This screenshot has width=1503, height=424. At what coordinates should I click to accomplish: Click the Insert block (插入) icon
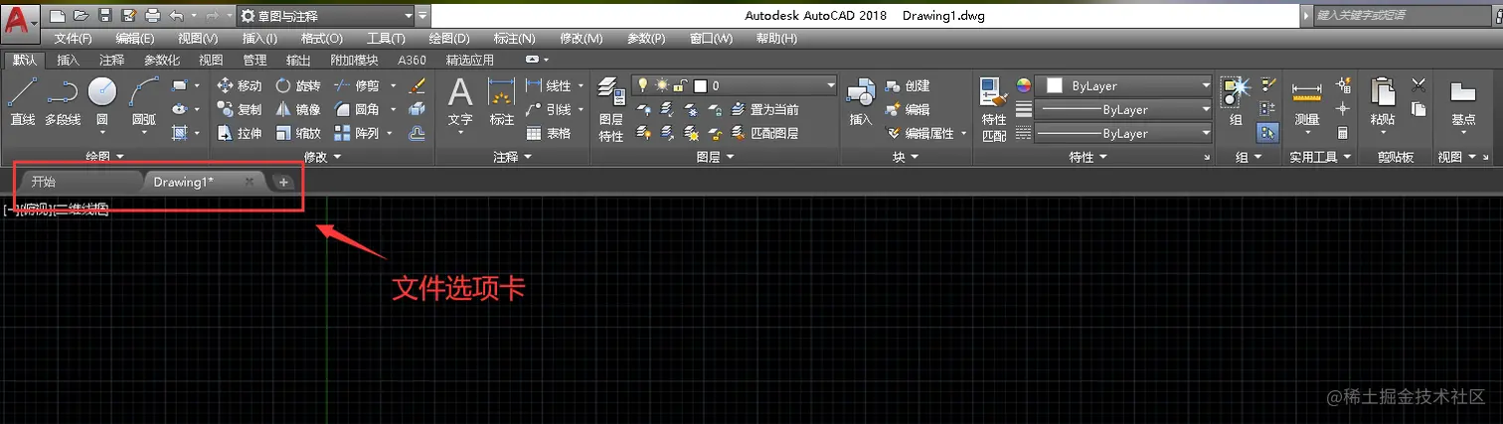point(860,102)
